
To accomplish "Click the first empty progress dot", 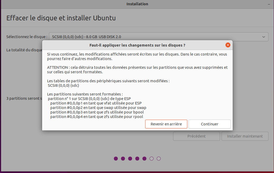I will (151, 159).
